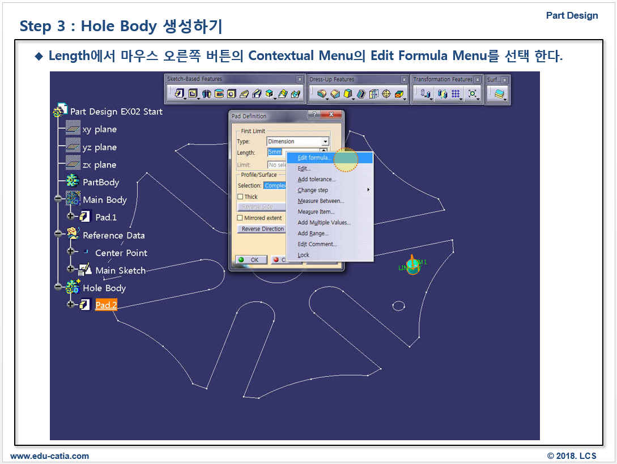Choose Add tolerance... from context menu
Viewport: 617px width, 464px height.
point(316,179)
